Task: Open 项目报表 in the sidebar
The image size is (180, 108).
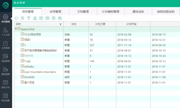Action: pos(6,58)
